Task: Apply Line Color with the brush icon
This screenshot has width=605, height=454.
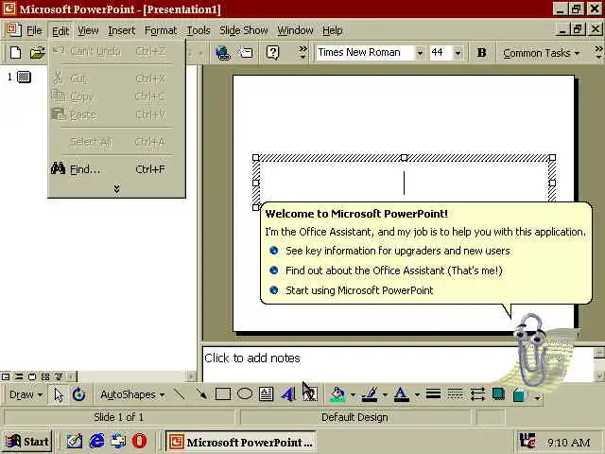Action: pos(370,394)
